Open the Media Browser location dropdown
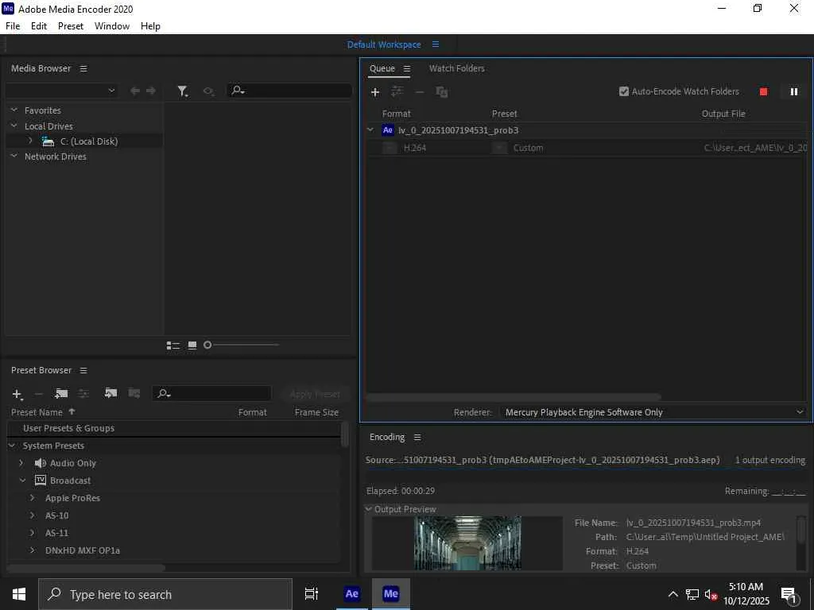Screen dimensions: 814x610 click(61, 91)
